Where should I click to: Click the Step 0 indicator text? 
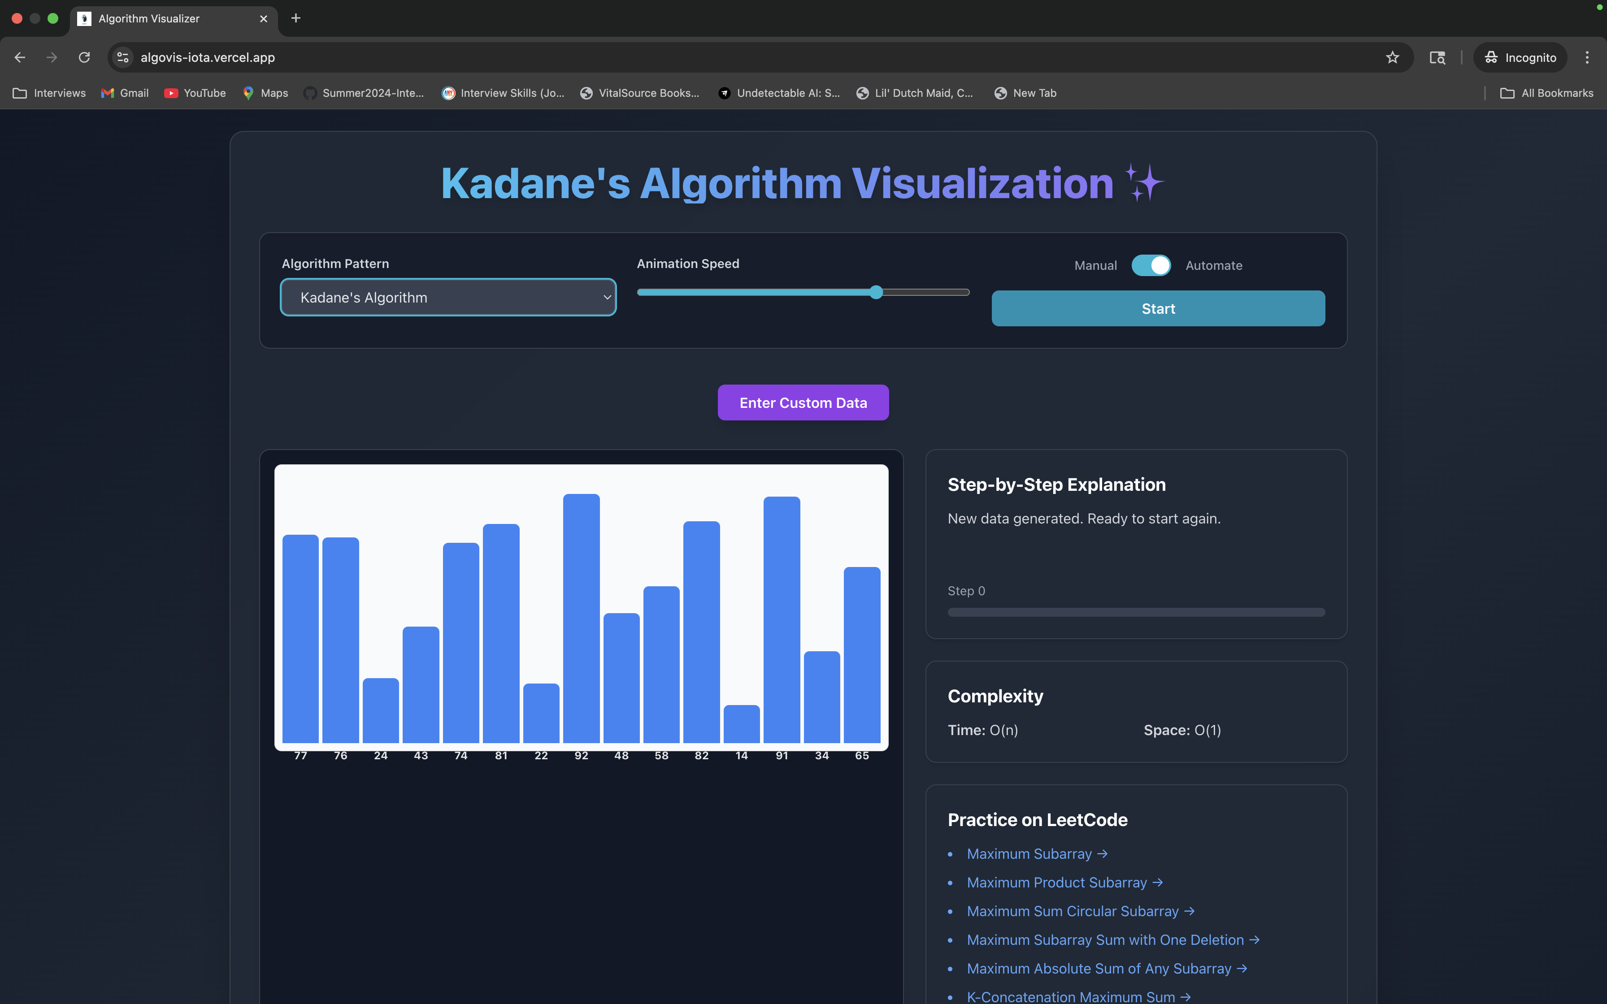pos(966,590)
